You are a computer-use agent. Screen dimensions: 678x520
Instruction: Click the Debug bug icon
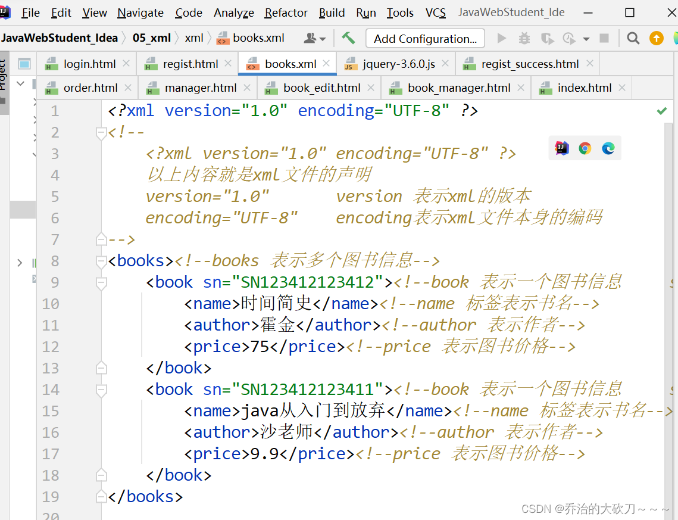tap(524, 39)
